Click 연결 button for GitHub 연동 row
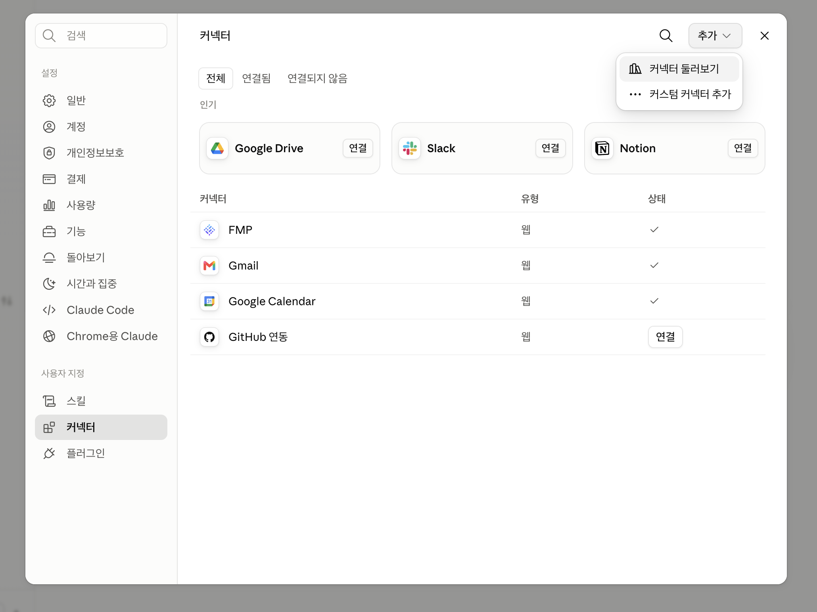The height and width of the screenshot is (612, 817). click(665, 337)
